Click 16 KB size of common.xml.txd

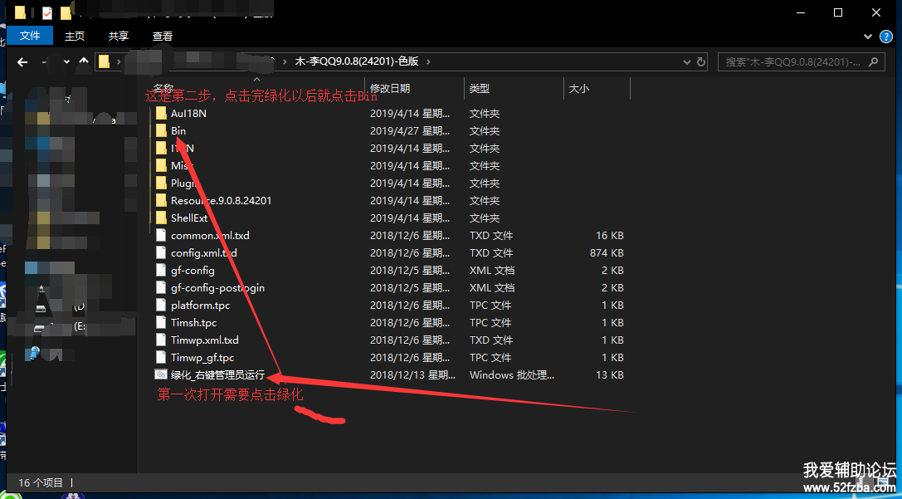coord(610,236)
